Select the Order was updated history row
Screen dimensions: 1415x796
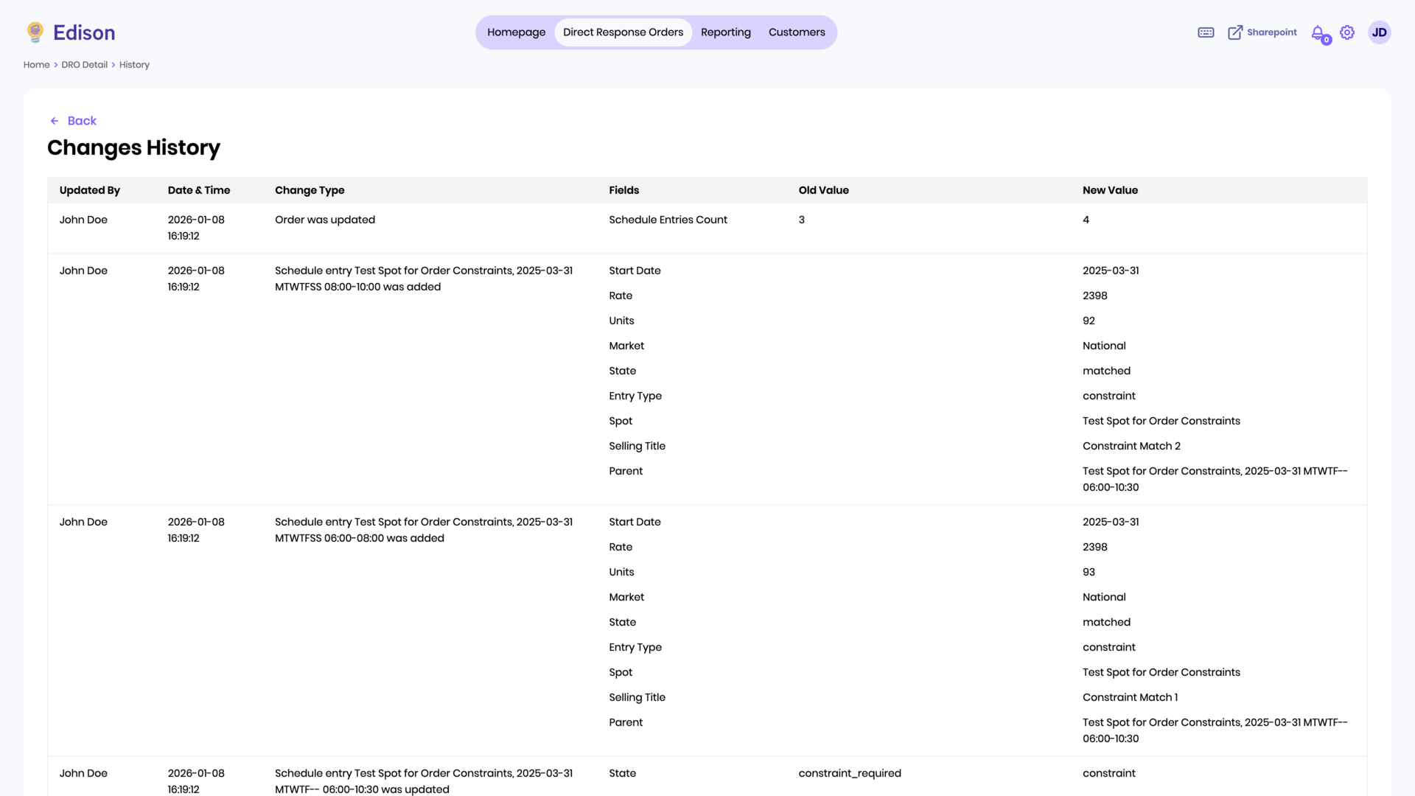click(325, 220)
